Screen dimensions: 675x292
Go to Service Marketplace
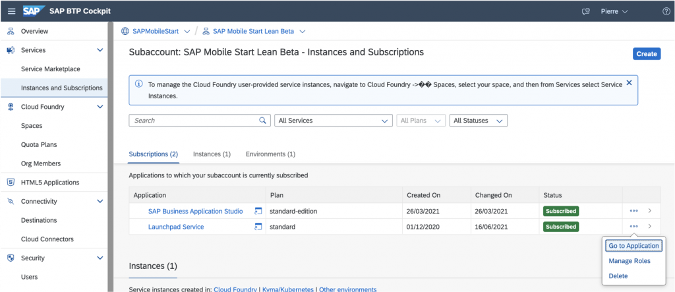pos(50,69)
